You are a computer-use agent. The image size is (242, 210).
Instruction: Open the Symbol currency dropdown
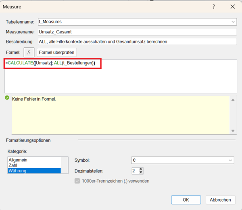click(230, 160)
